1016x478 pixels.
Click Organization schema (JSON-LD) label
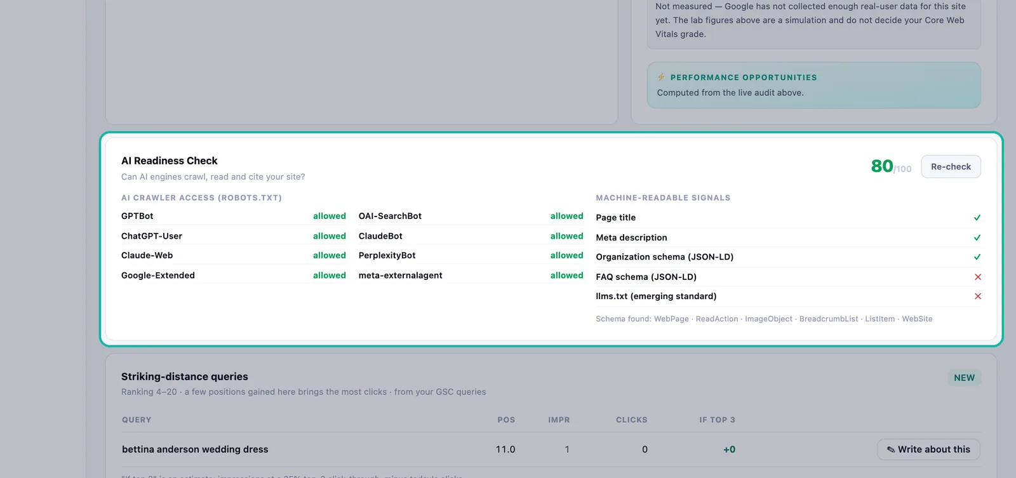[x=665, y=257]
